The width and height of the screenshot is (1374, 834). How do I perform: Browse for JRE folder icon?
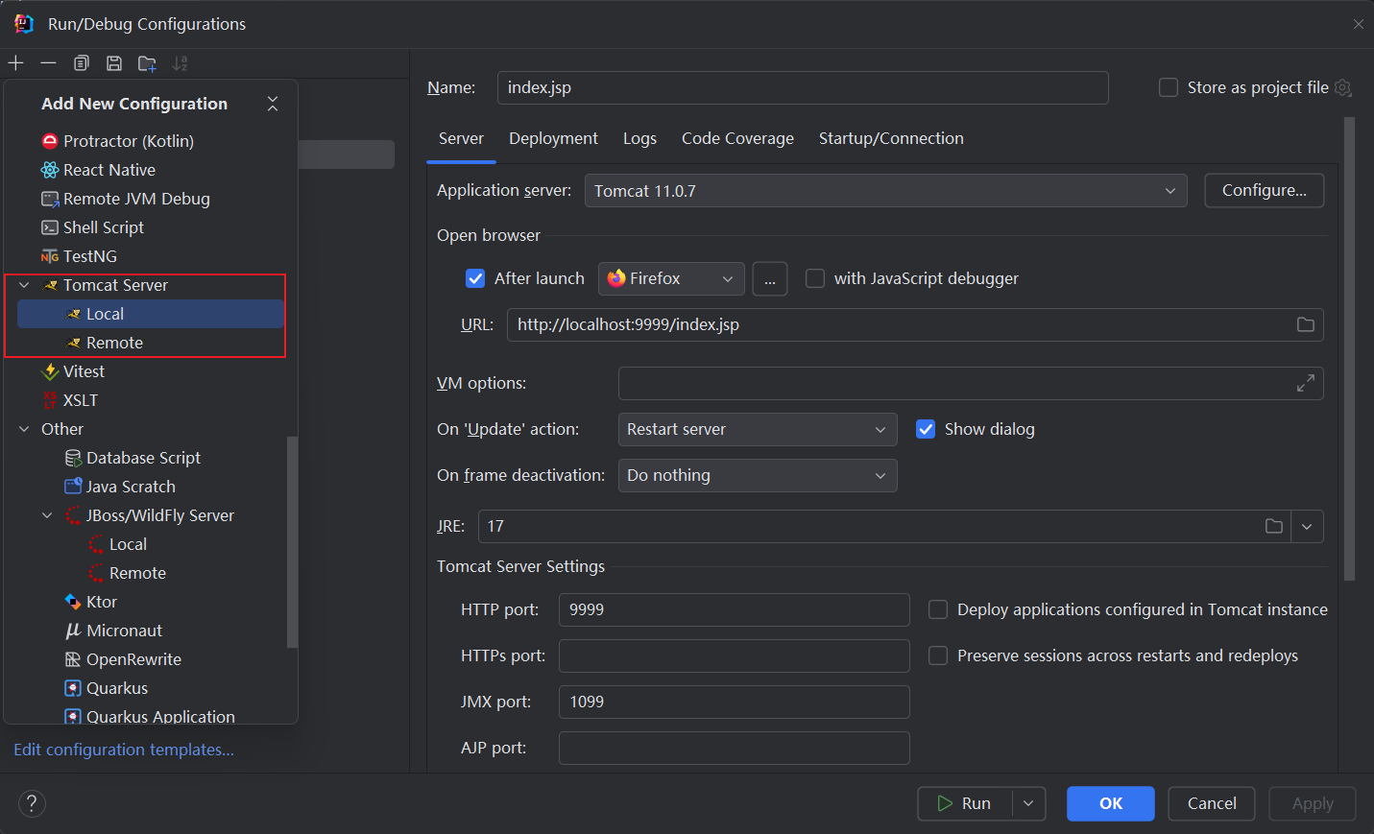1274,526
